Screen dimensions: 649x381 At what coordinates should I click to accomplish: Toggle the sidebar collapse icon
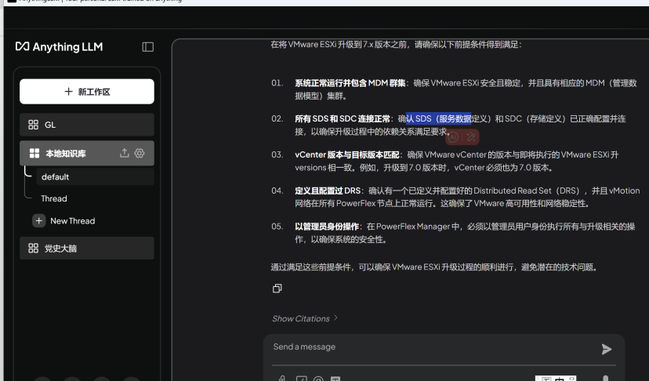coord(148,47)
